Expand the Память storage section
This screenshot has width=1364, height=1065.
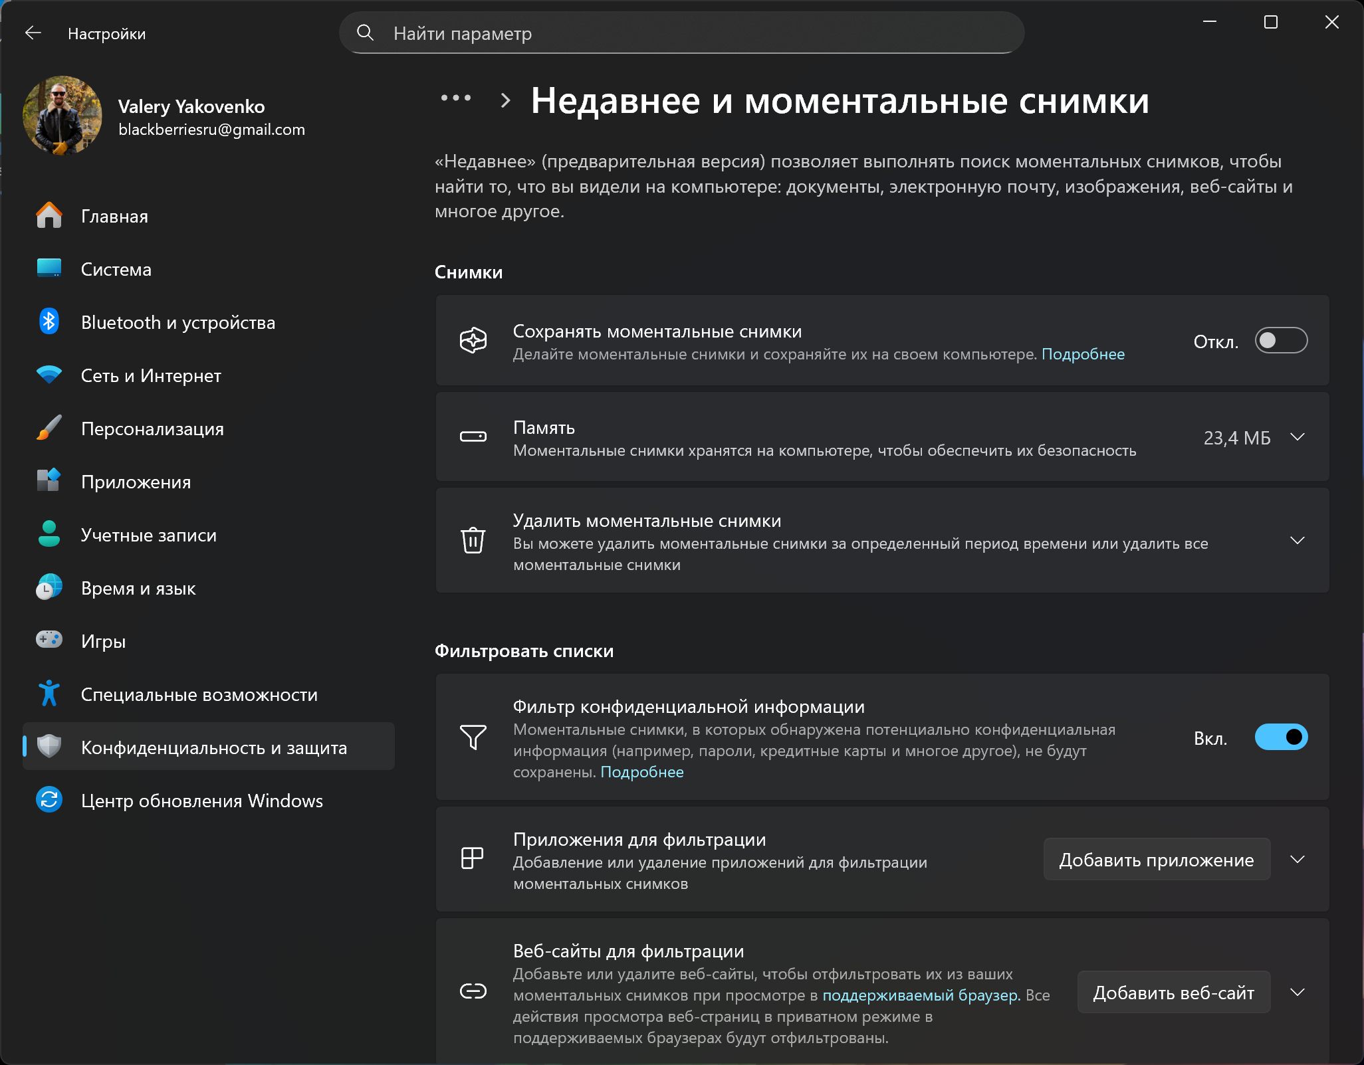click(1297, 437)
